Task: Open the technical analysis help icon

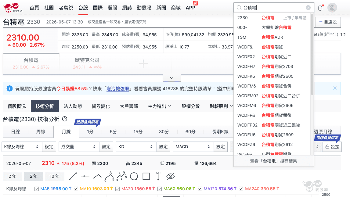Action: pyautogui.click(x=64, y=119)
